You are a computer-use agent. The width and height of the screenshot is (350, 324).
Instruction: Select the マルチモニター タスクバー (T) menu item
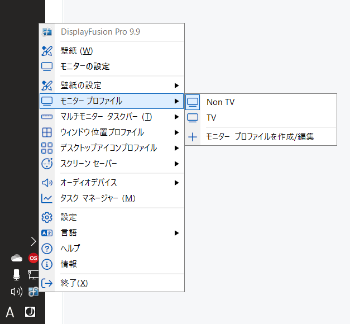112,117
